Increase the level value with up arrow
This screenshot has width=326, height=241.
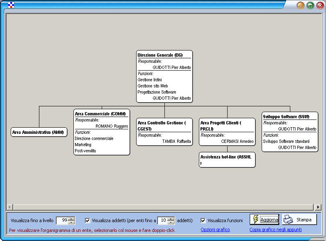(72, 218)
